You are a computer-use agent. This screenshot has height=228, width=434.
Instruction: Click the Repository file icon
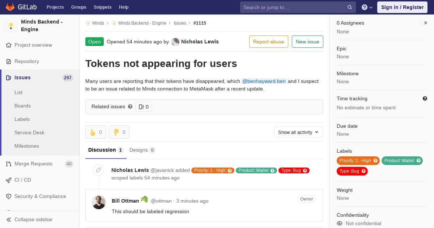pos(9,62)
